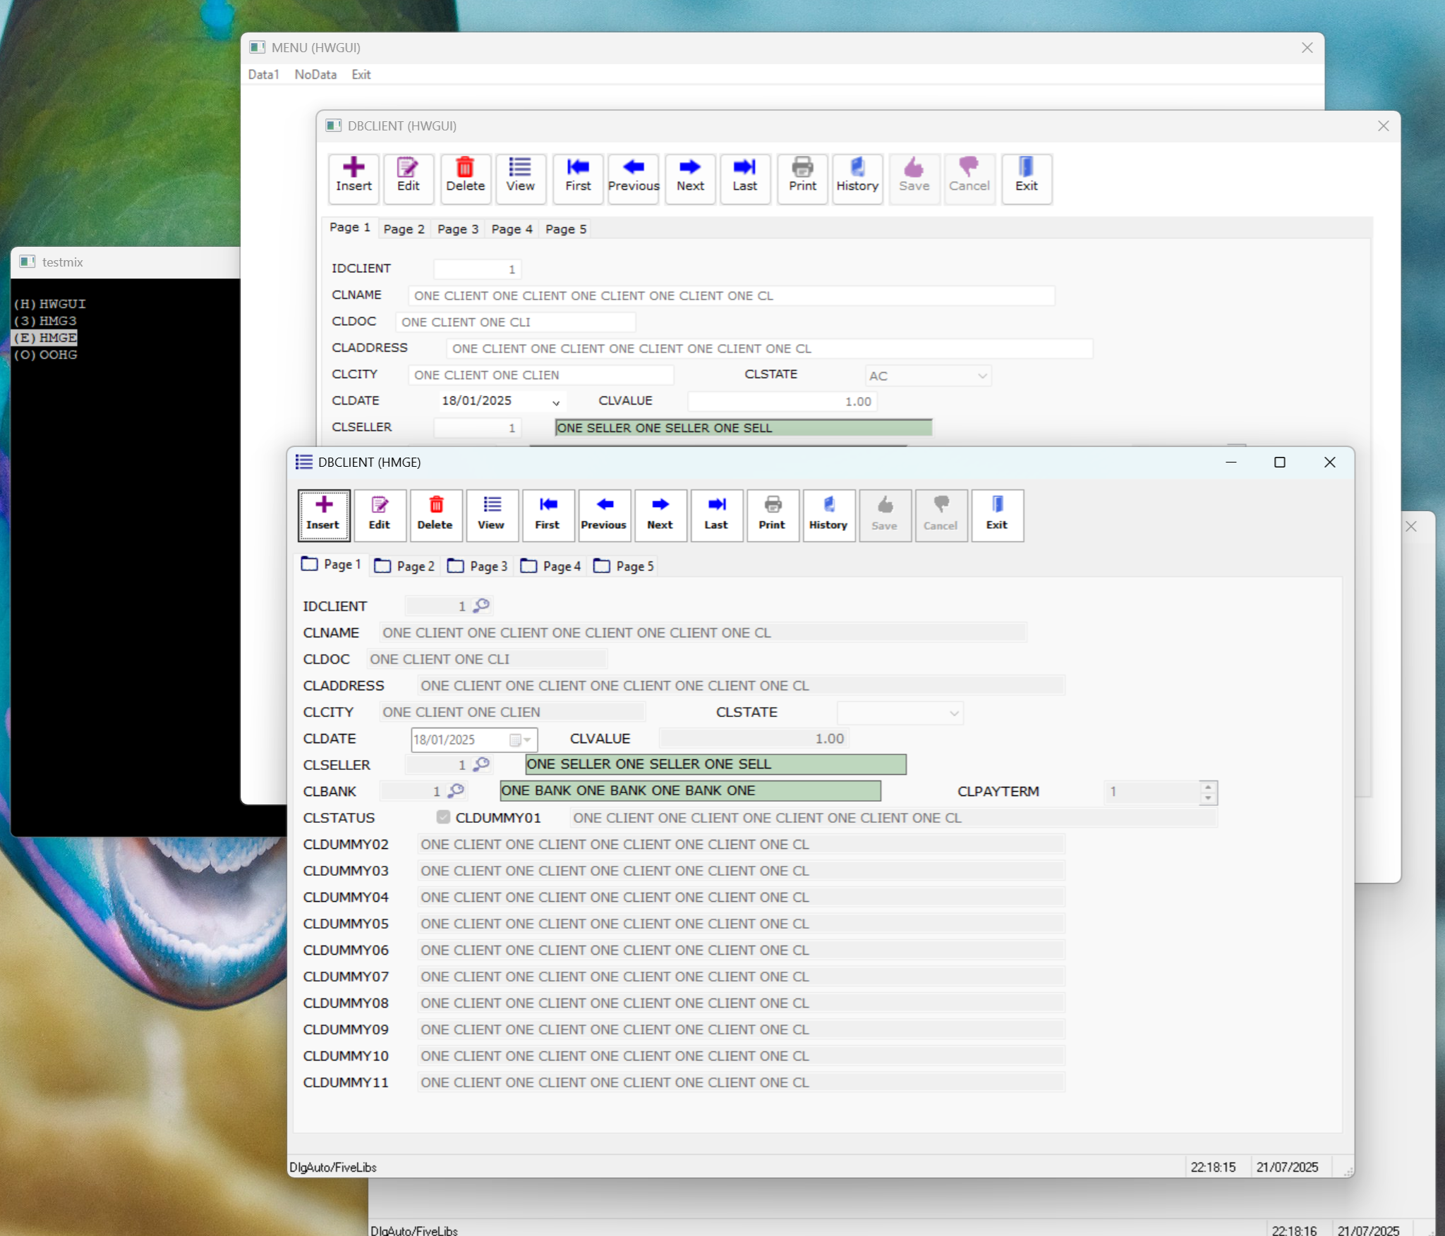Go to Last record in HMGE toolbar
This screenshot has width=1445, height=1236.
(716, 515)
